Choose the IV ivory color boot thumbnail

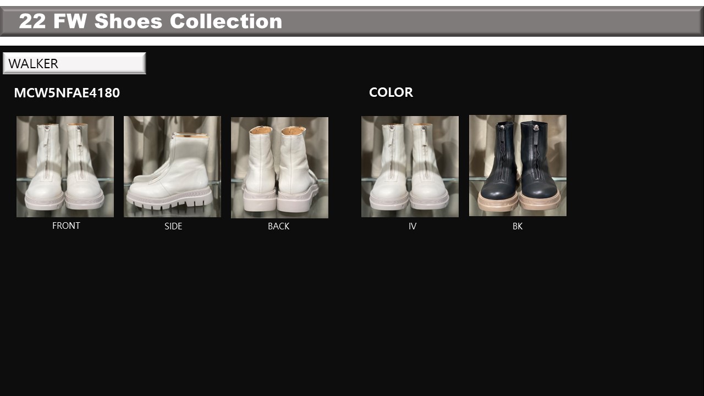coord(410,167)
